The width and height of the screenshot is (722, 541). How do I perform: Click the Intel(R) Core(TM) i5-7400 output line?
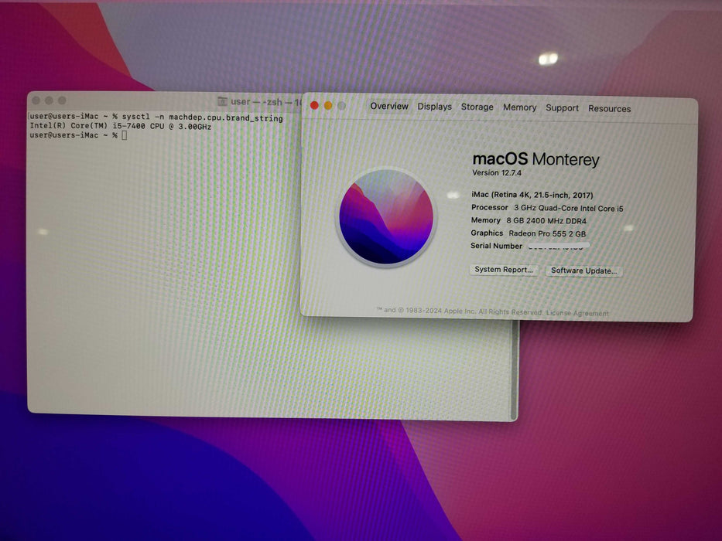coord(121,126)
